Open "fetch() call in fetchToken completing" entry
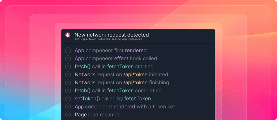This screenshot has height=120, width=277. [118, 91]
